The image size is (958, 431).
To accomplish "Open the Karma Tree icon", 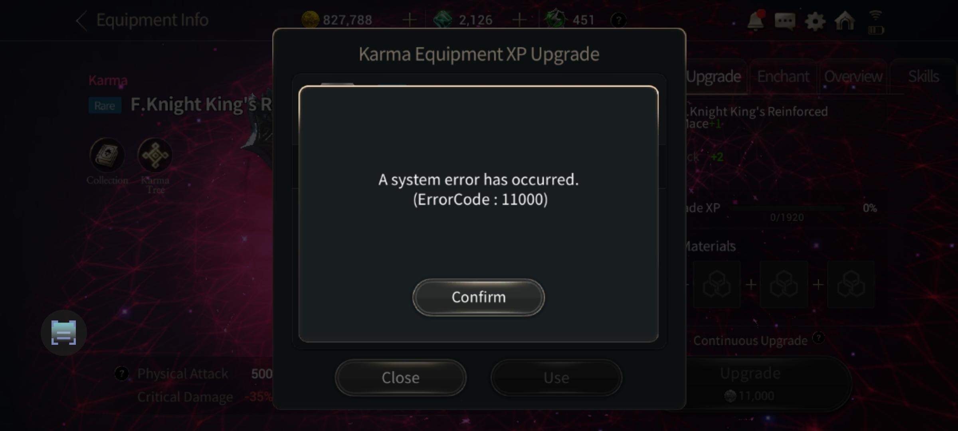I will [x=155, y=155].
